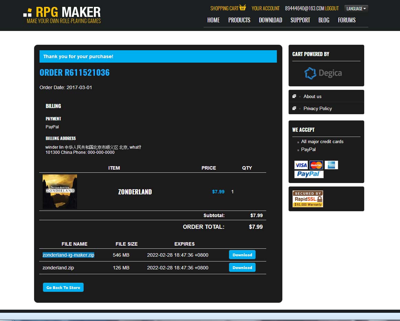
Task: Click the RapidSSL secured badge
Action: pos(308,199)
